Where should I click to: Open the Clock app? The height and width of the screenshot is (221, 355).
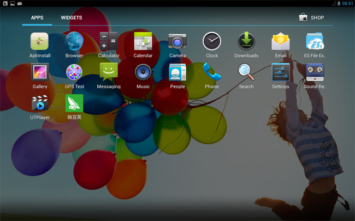[212, 45]
